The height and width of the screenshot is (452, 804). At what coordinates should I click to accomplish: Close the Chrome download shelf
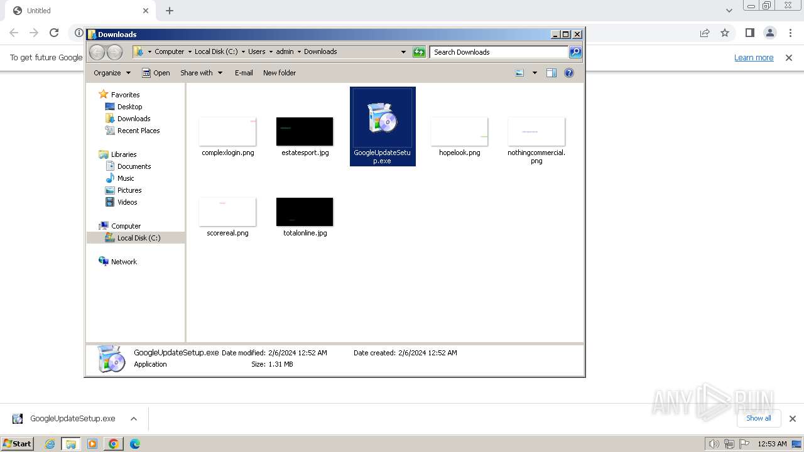(792, 419)
